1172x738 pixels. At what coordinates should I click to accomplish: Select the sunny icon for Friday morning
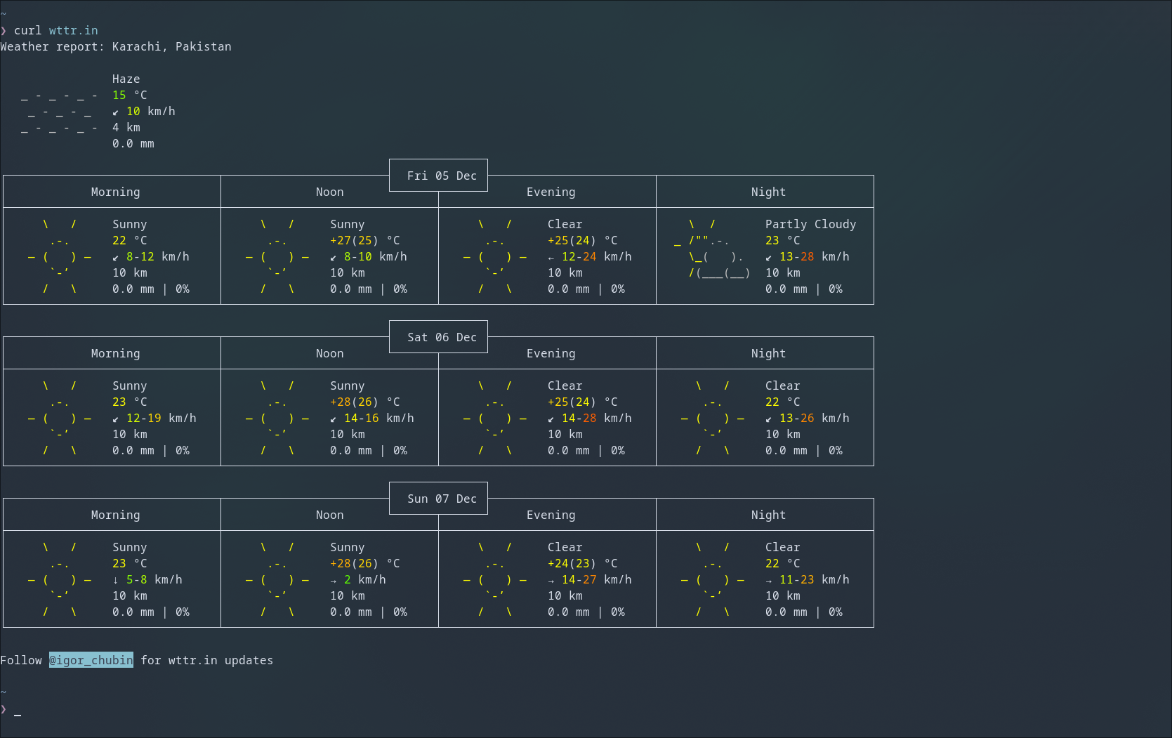pyautogui.click(x=60, y=256)
